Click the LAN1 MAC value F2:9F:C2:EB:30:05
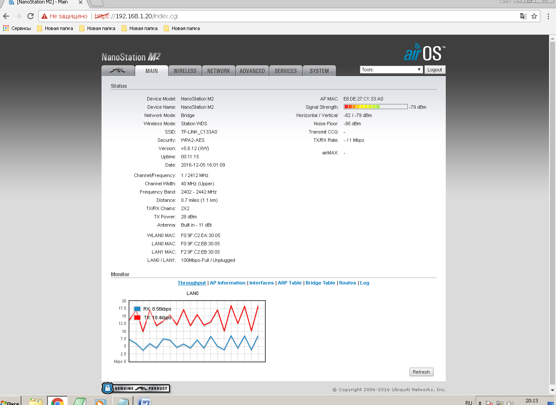Screen dimensions: 556x405 tap(200, 252)
